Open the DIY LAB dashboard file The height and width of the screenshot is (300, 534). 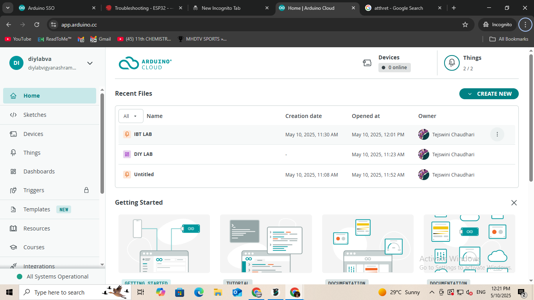click(143, 154)
